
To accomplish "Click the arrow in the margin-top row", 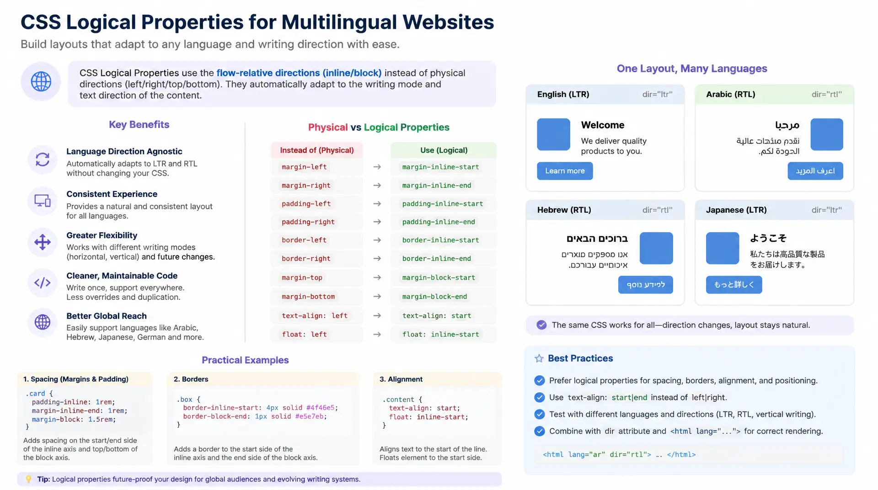I will [377, 278].
